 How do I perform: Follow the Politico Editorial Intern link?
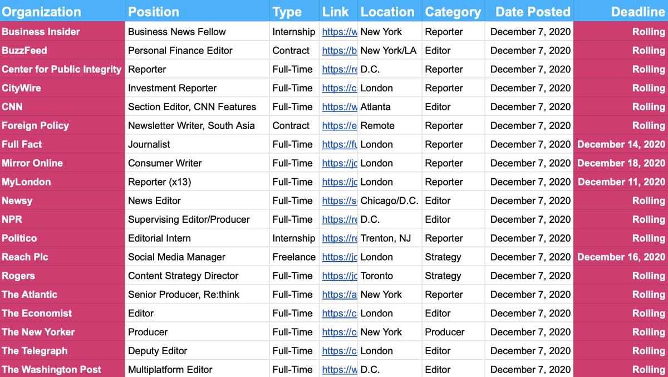tap(340, 238)
